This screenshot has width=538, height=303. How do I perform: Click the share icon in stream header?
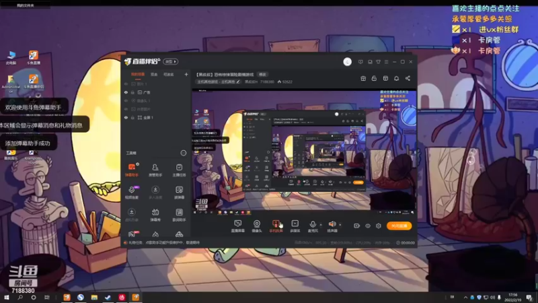(408, 78)
